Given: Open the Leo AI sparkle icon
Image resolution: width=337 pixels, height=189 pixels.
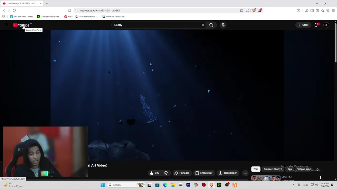Looking at the screenshot, I should pos(323,10).
